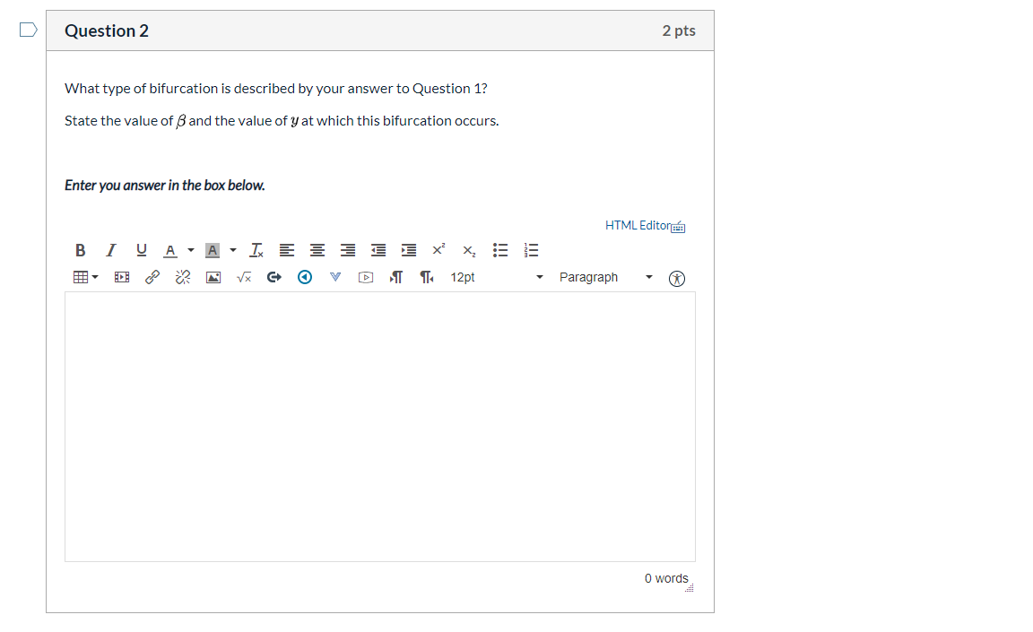Open the background color dropdown arrow
Image resolution: width=1033 pixels, height=632 pixels.
tap(233, 250)
